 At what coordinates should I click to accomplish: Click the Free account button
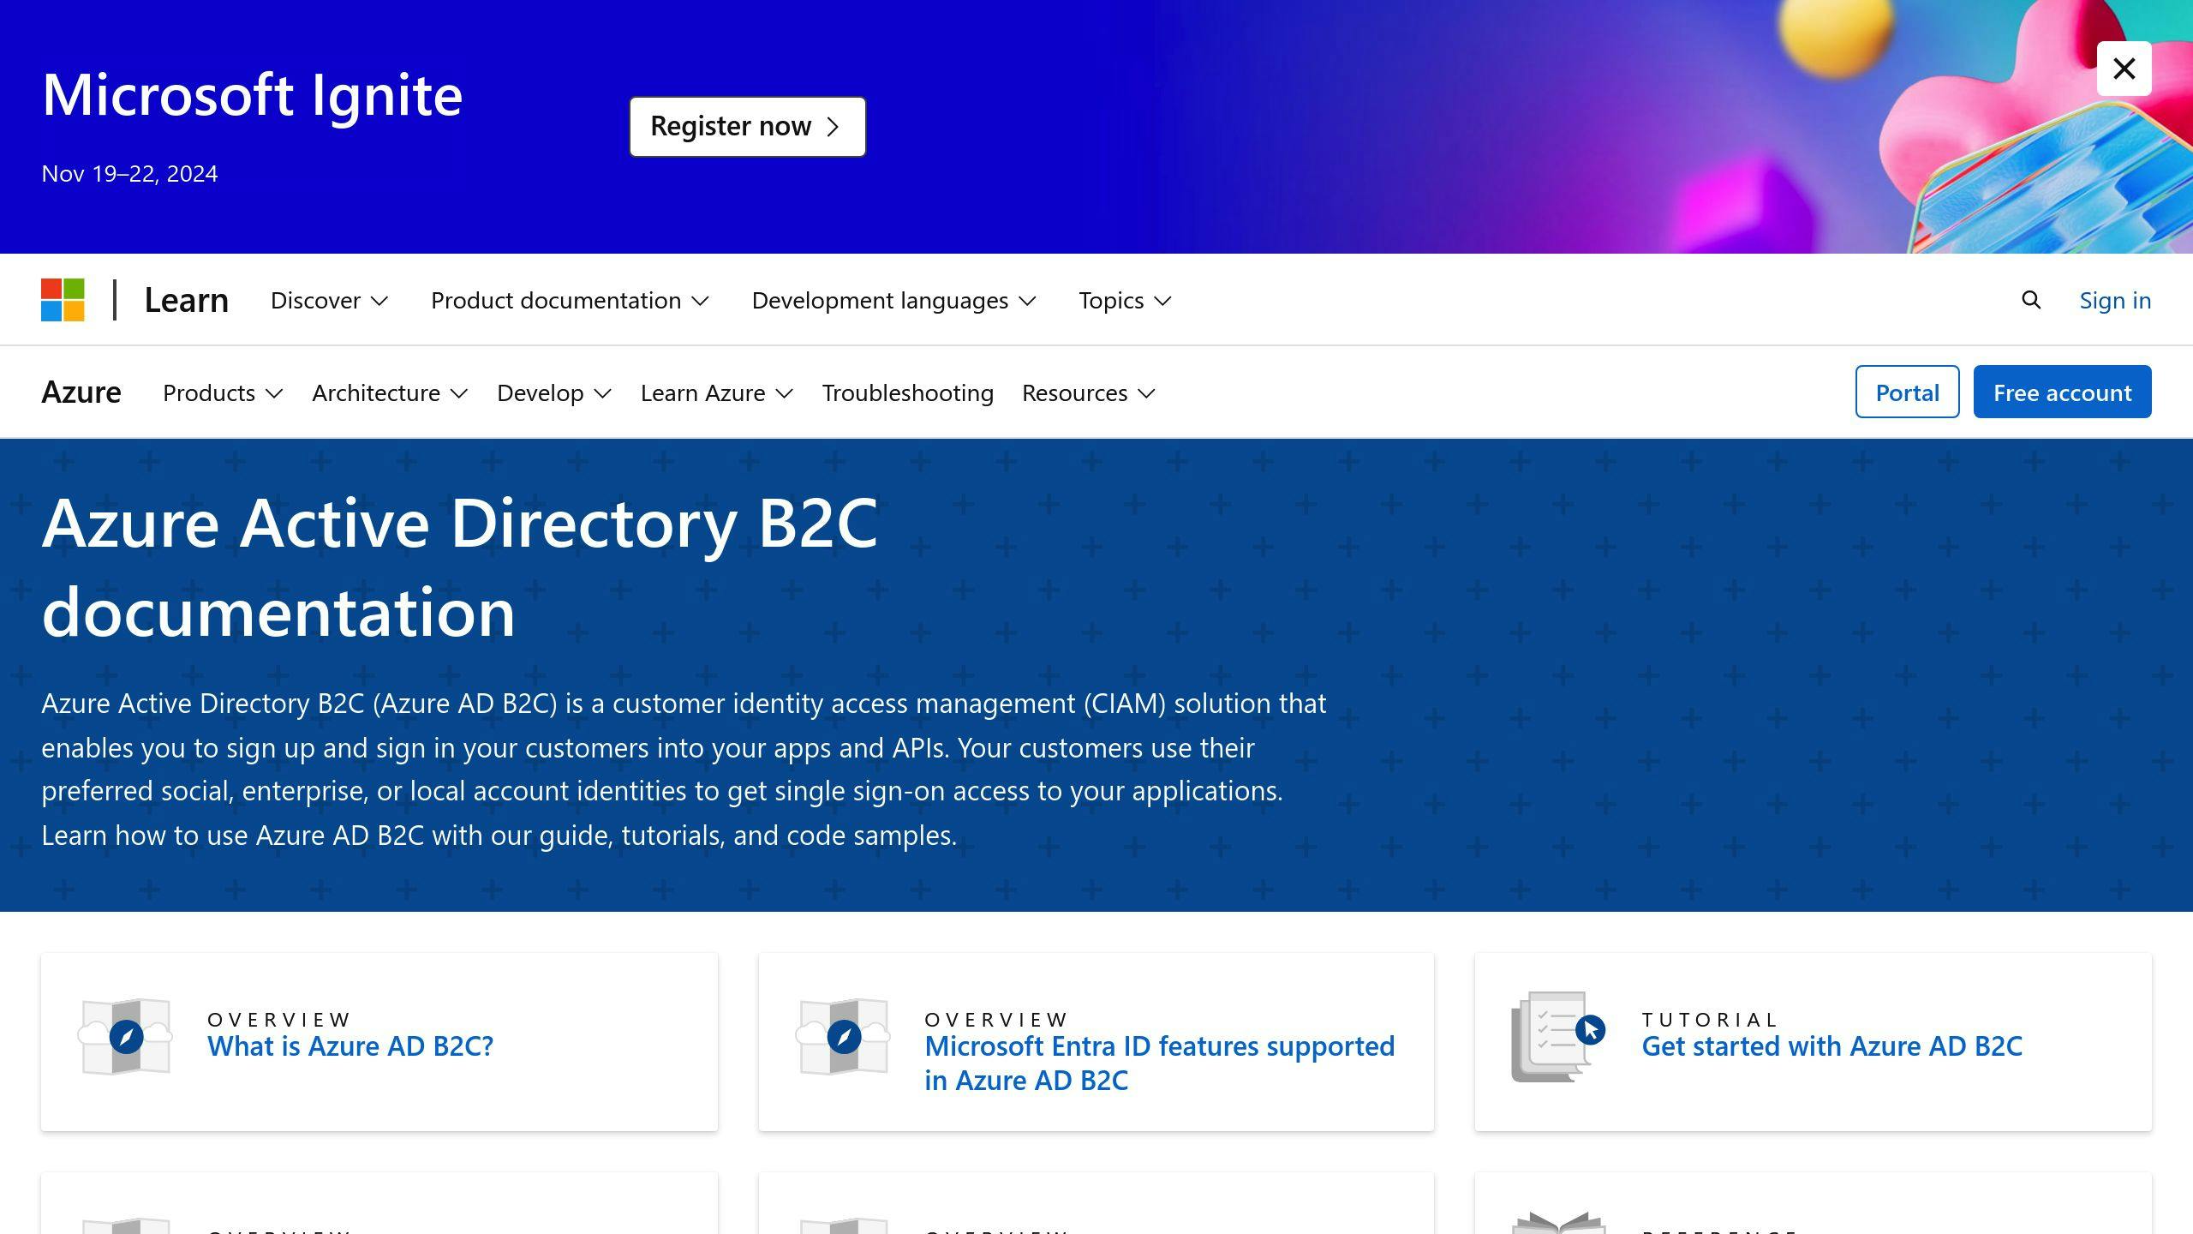click(x=2062, y=392)
